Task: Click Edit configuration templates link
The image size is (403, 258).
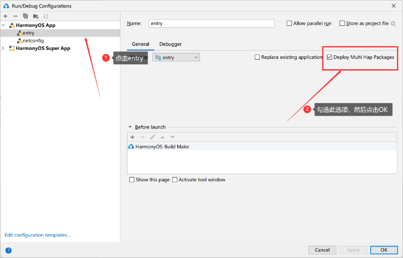Action: pos(37,235)
